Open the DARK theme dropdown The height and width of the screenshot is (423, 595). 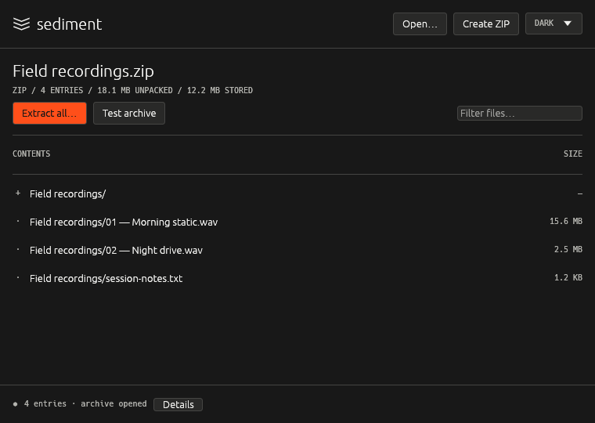(x=554, y=23)
